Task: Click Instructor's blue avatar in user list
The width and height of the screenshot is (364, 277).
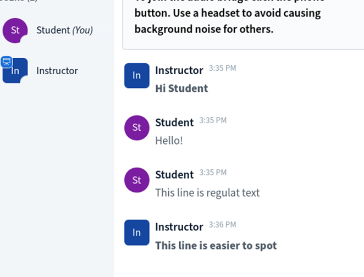Action: point(16,71)
